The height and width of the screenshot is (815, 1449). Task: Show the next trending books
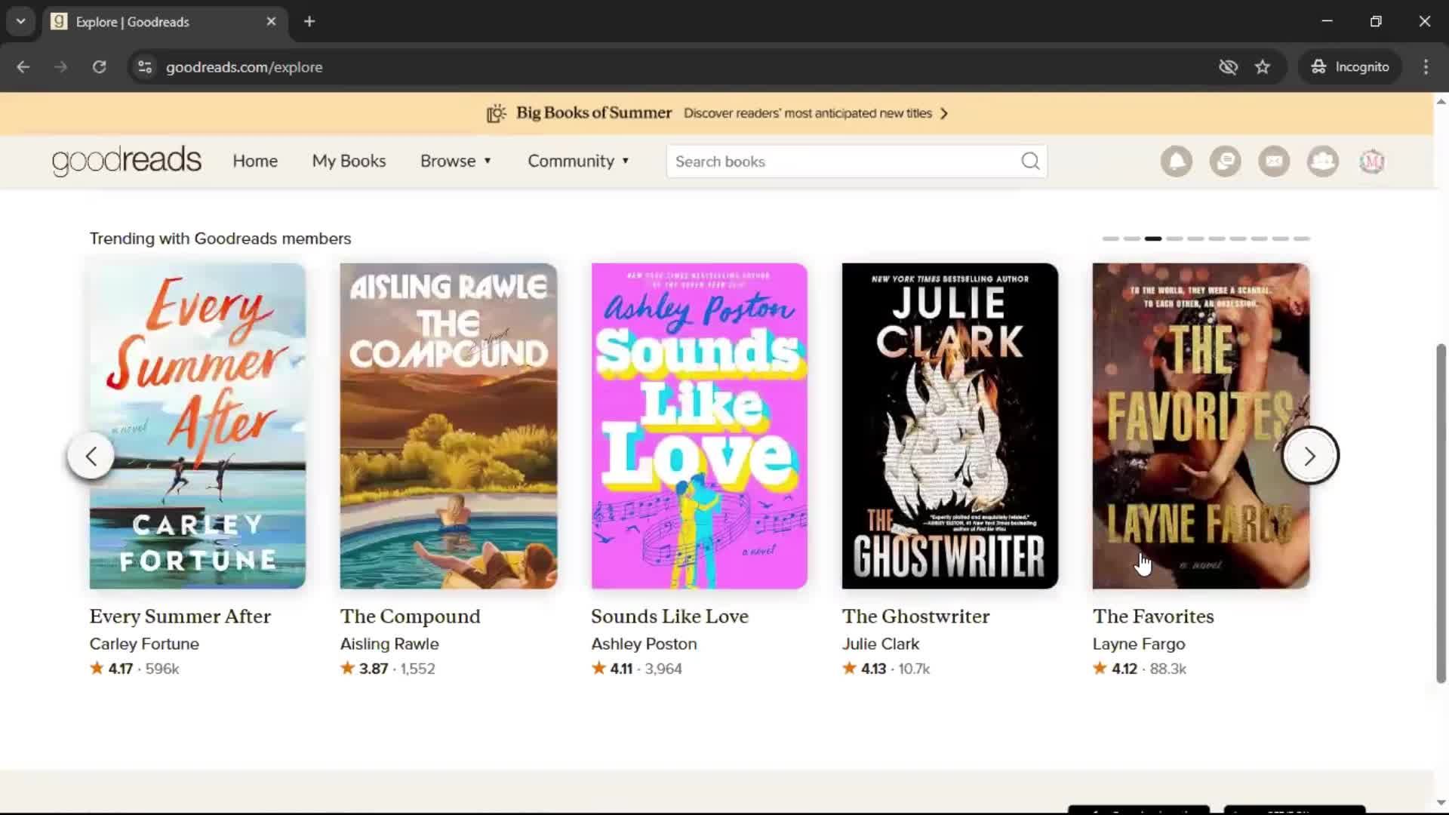pyautogui.click(x=1310, y=456)
